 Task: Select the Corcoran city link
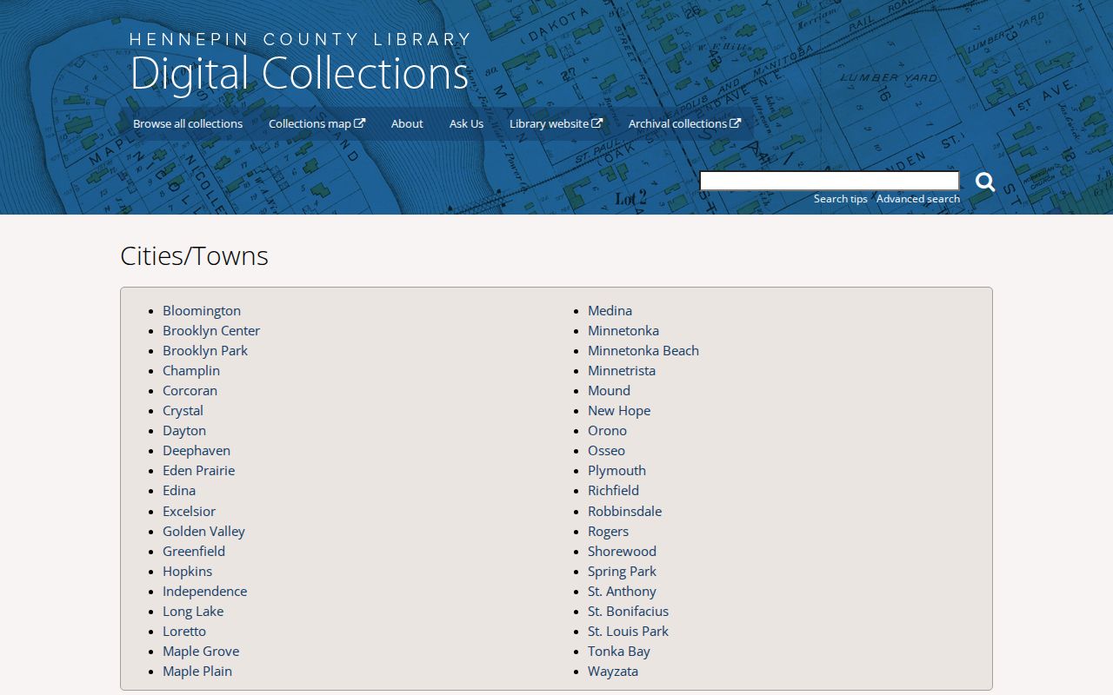(190, 390)
